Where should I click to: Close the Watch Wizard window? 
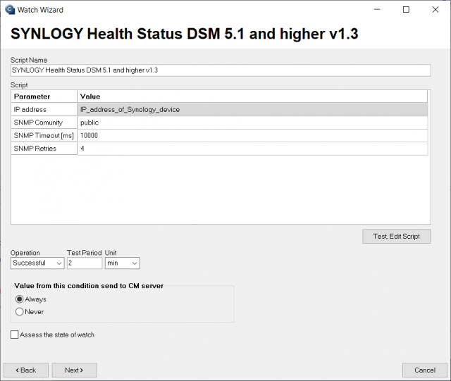(x=435, y=9)
